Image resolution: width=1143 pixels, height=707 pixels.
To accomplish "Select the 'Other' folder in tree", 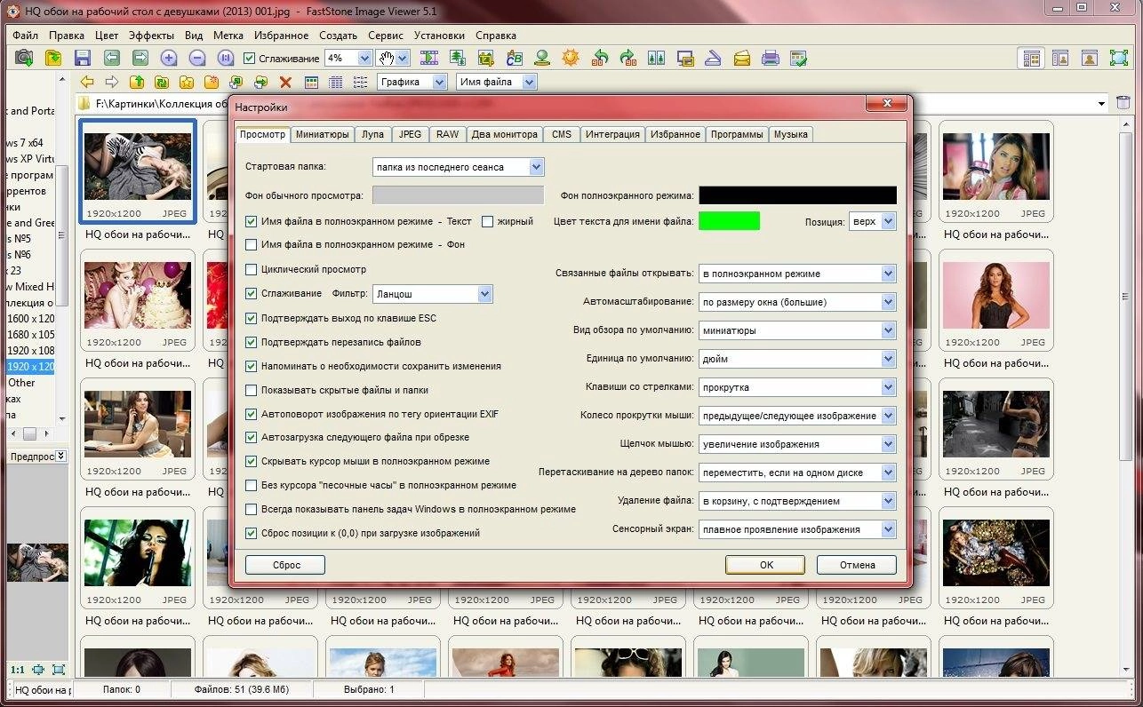I will [x=22, y=383].
